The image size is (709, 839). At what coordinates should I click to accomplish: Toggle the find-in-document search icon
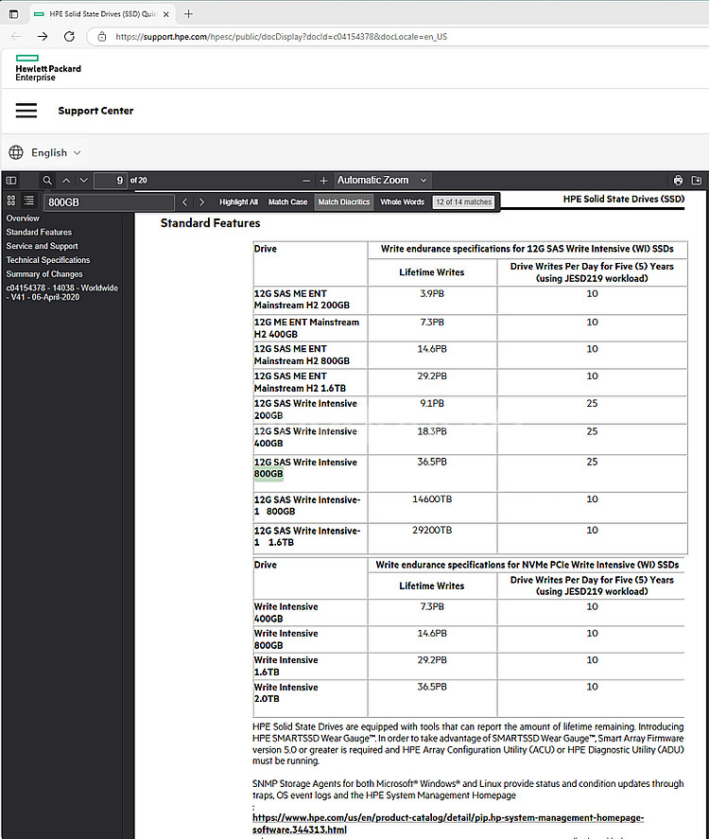click(47, 181)
